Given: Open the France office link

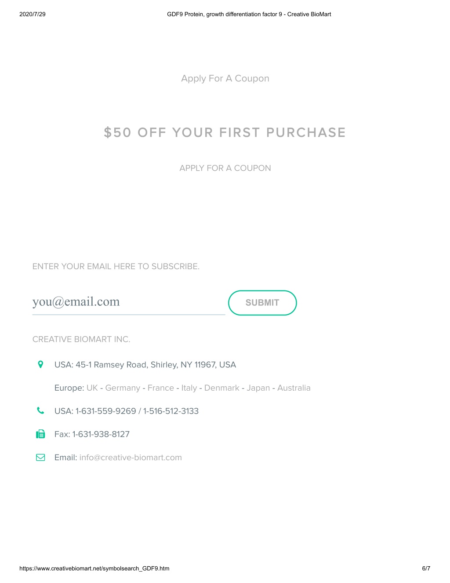Looking at the screenshot, I should point(161,388).
